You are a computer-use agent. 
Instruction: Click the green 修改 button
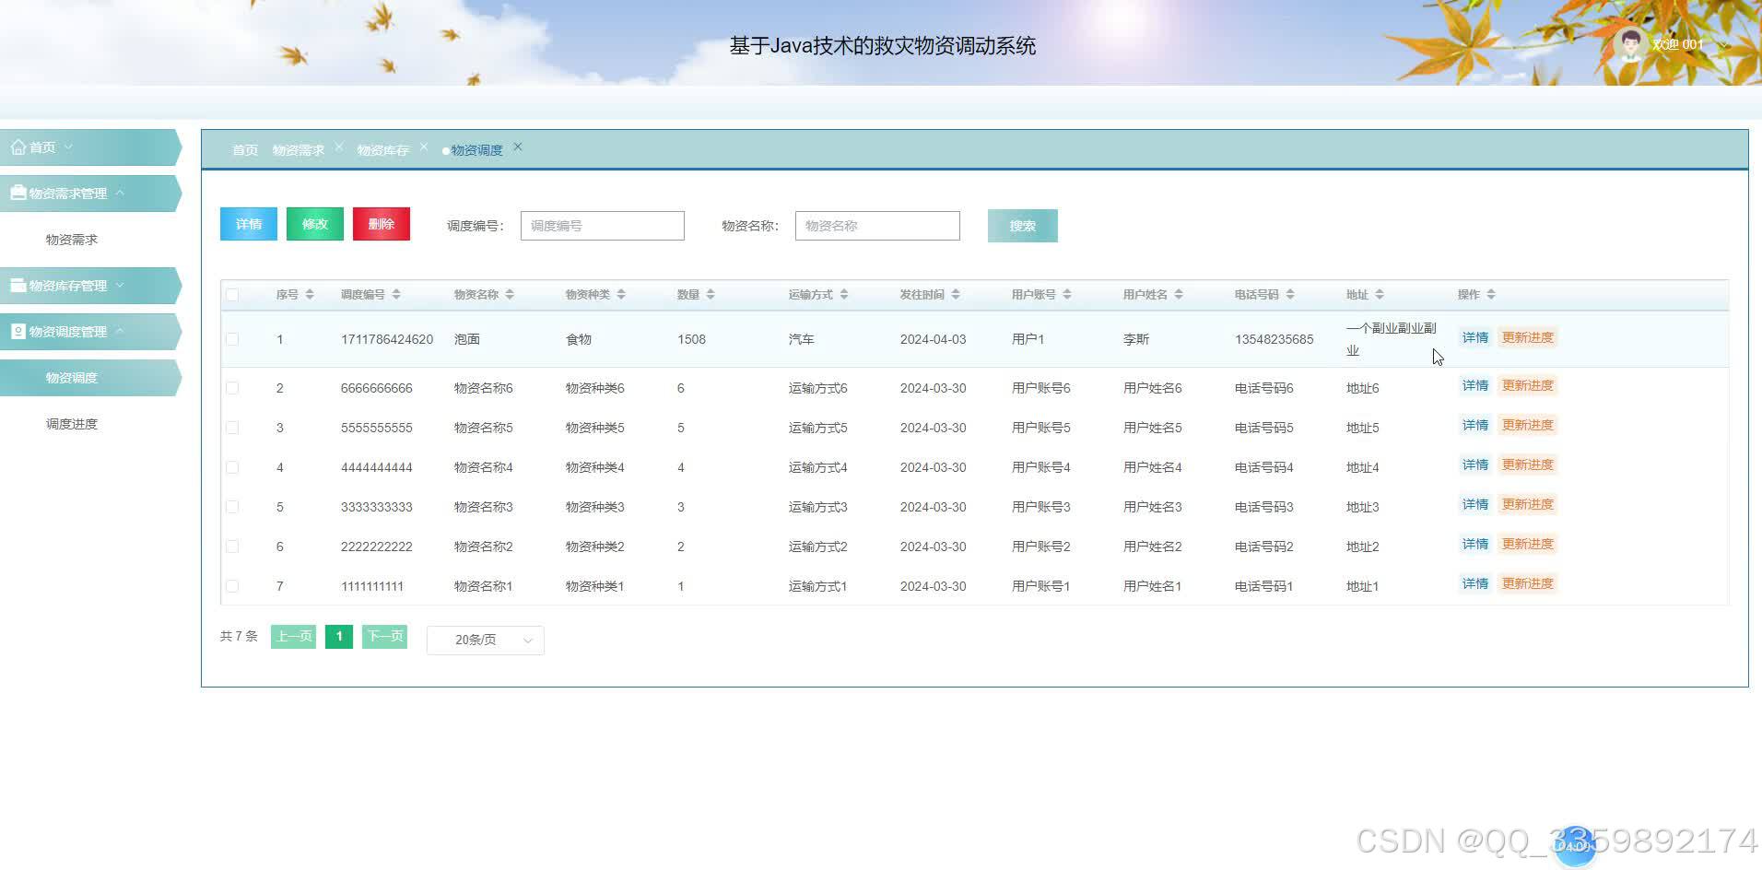[x=315, y=224]
